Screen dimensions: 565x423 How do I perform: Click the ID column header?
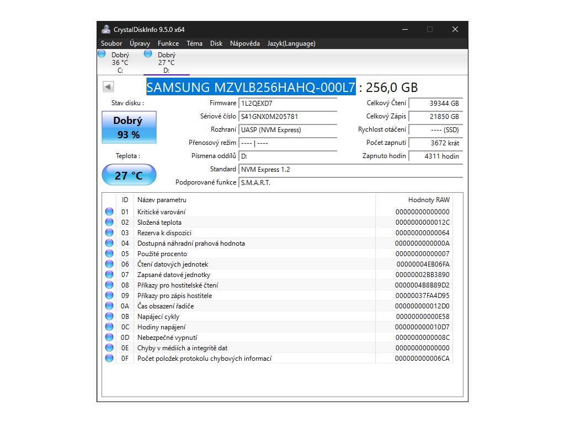pyautogui.click(x=125, y=200)
